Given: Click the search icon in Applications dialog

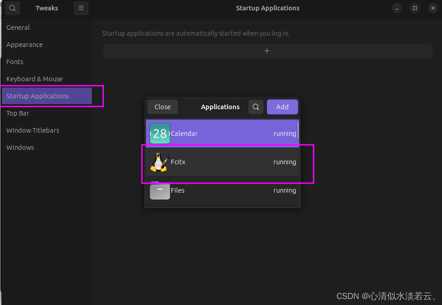Looking at the screenshot, I should (255, 107).
